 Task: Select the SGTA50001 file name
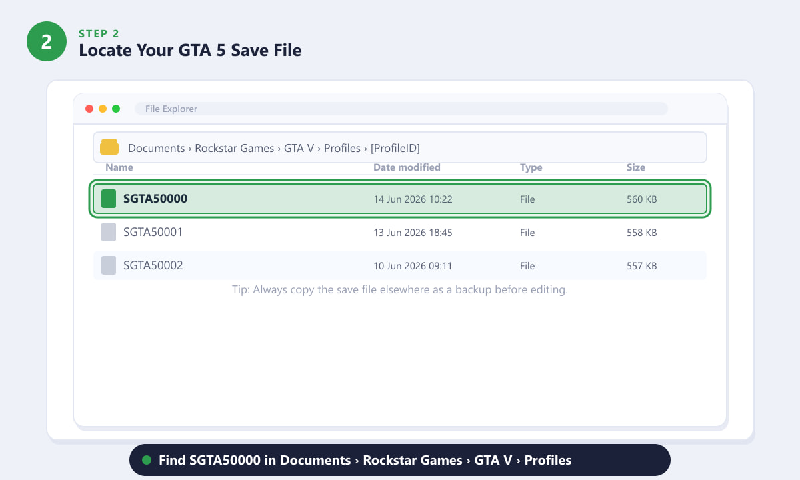point(153,232)
